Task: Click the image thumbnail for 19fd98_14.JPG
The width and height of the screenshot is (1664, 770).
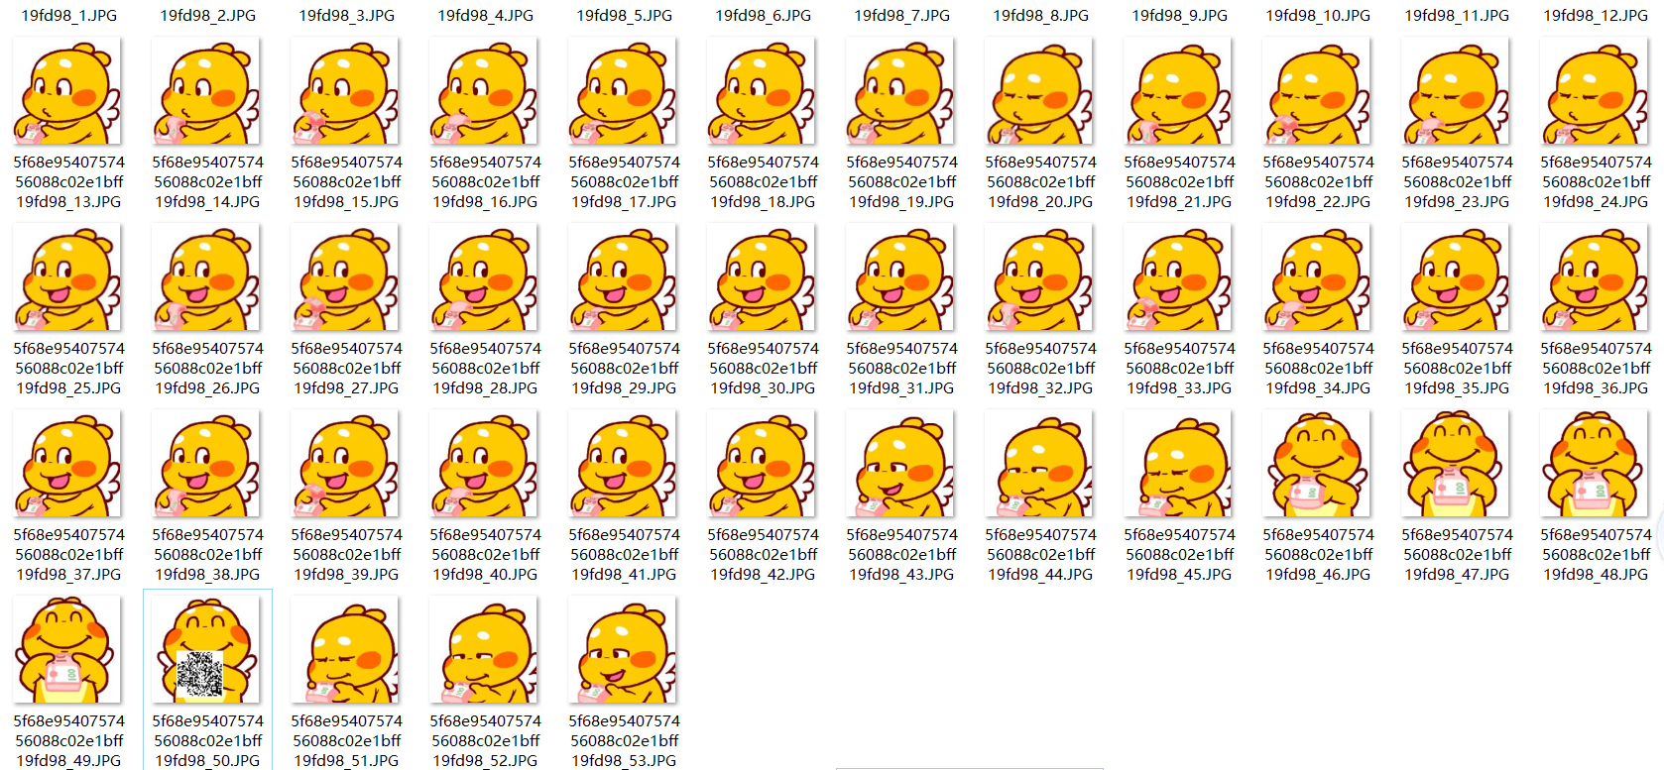Action: tap(206, 91)
